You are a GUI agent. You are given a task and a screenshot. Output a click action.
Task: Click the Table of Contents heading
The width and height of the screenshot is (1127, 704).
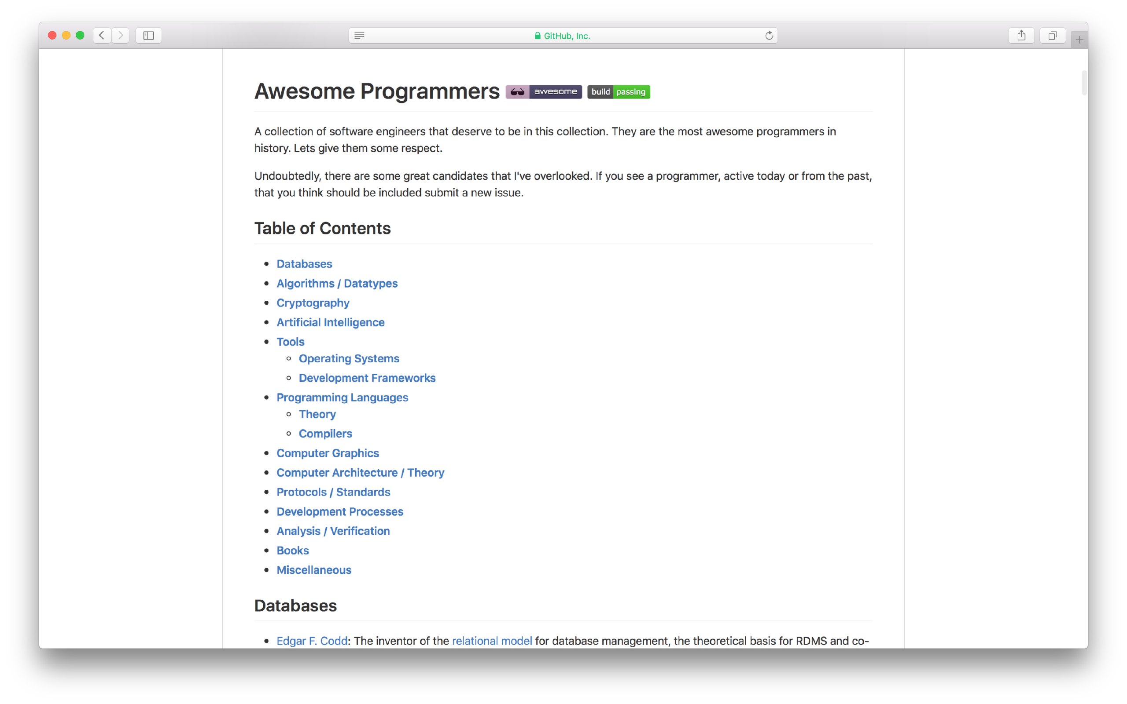323,228
